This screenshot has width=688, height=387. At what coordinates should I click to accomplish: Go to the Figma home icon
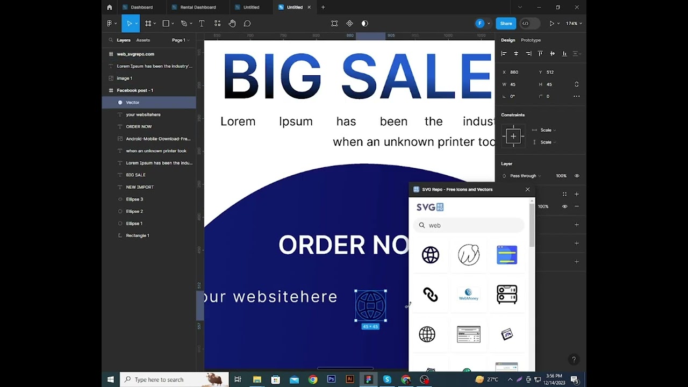(x=110, y=7)
